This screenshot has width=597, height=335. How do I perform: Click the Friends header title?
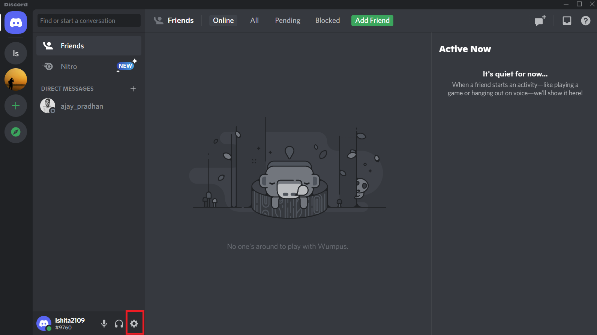pos(181,20)
